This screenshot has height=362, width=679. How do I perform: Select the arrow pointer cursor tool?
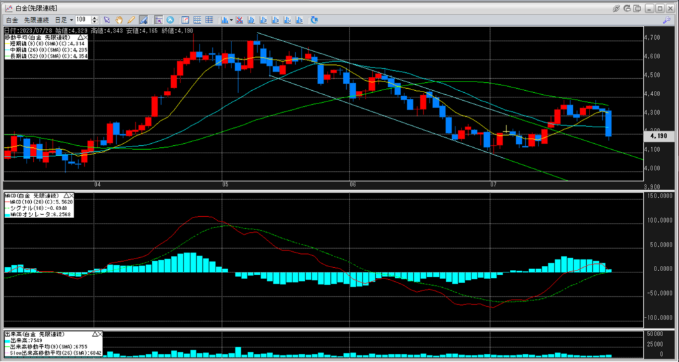[x=106, y=20]
